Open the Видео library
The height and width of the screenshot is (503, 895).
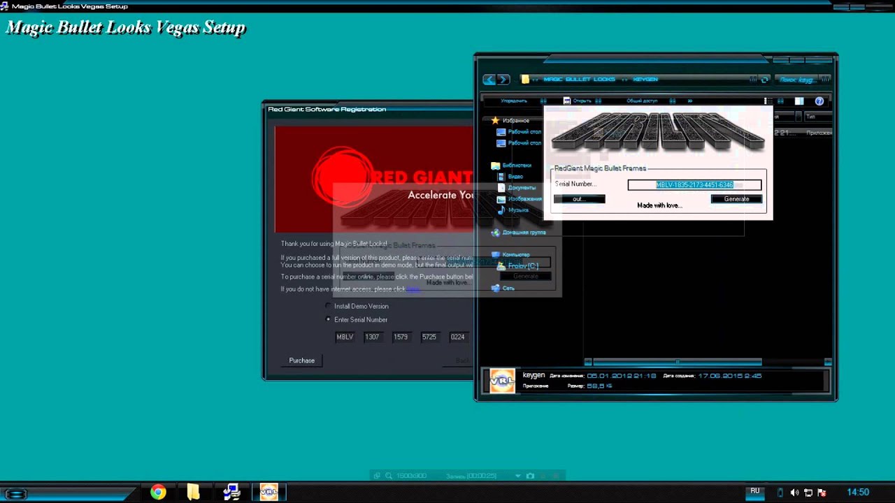point(510,177)
